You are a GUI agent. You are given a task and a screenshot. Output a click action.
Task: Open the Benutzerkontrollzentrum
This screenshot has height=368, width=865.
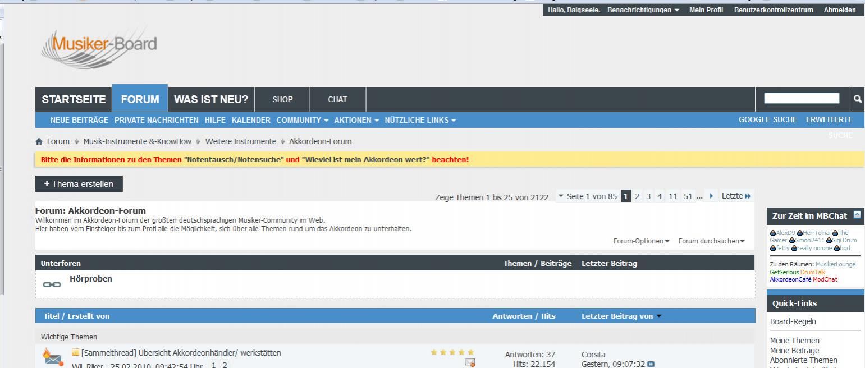[774, 10]
